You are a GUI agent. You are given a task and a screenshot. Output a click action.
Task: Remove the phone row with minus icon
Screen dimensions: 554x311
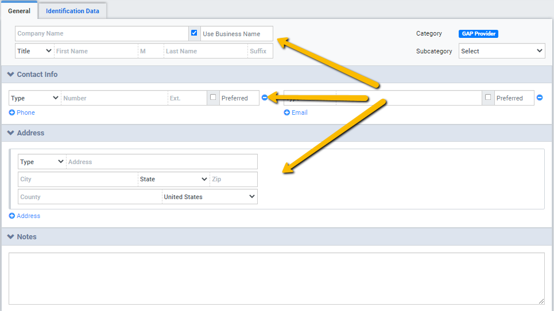(265, 98)
